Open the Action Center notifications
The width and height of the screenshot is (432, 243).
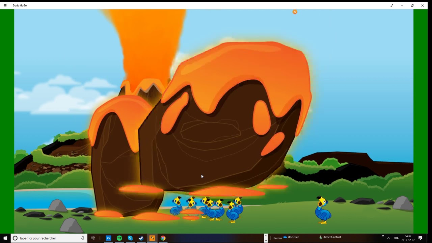[x=420, y=238]
